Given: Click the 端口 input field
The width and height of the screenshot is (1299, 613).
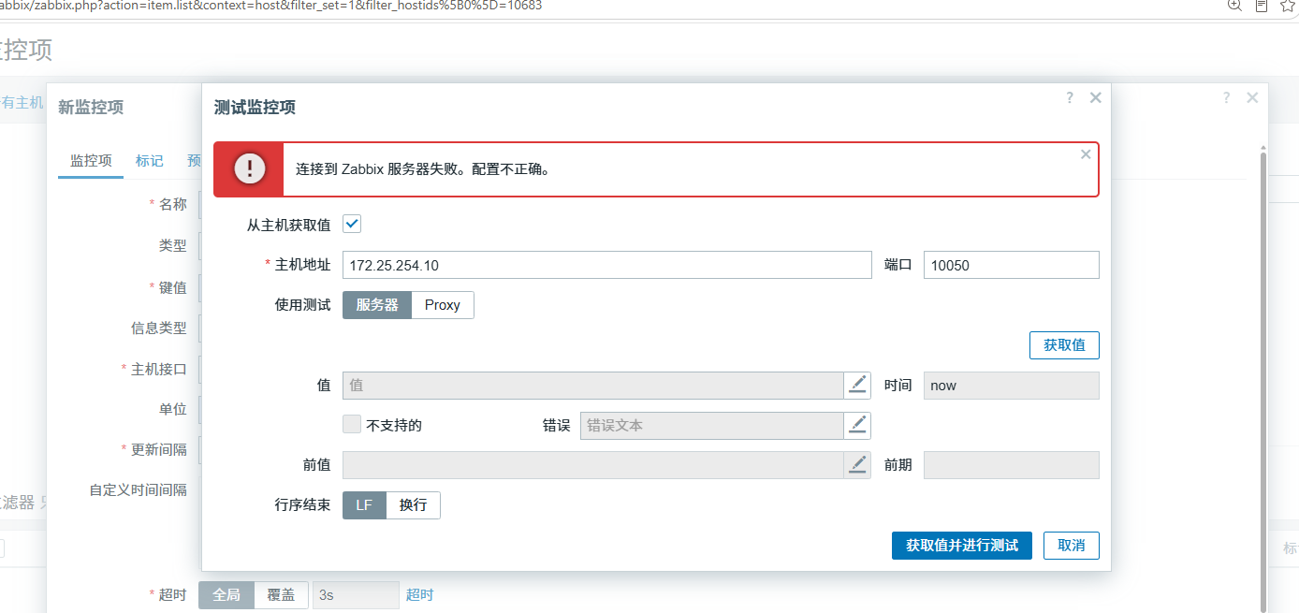Looking at the screenshot, I should click(x=1012, y=265).
